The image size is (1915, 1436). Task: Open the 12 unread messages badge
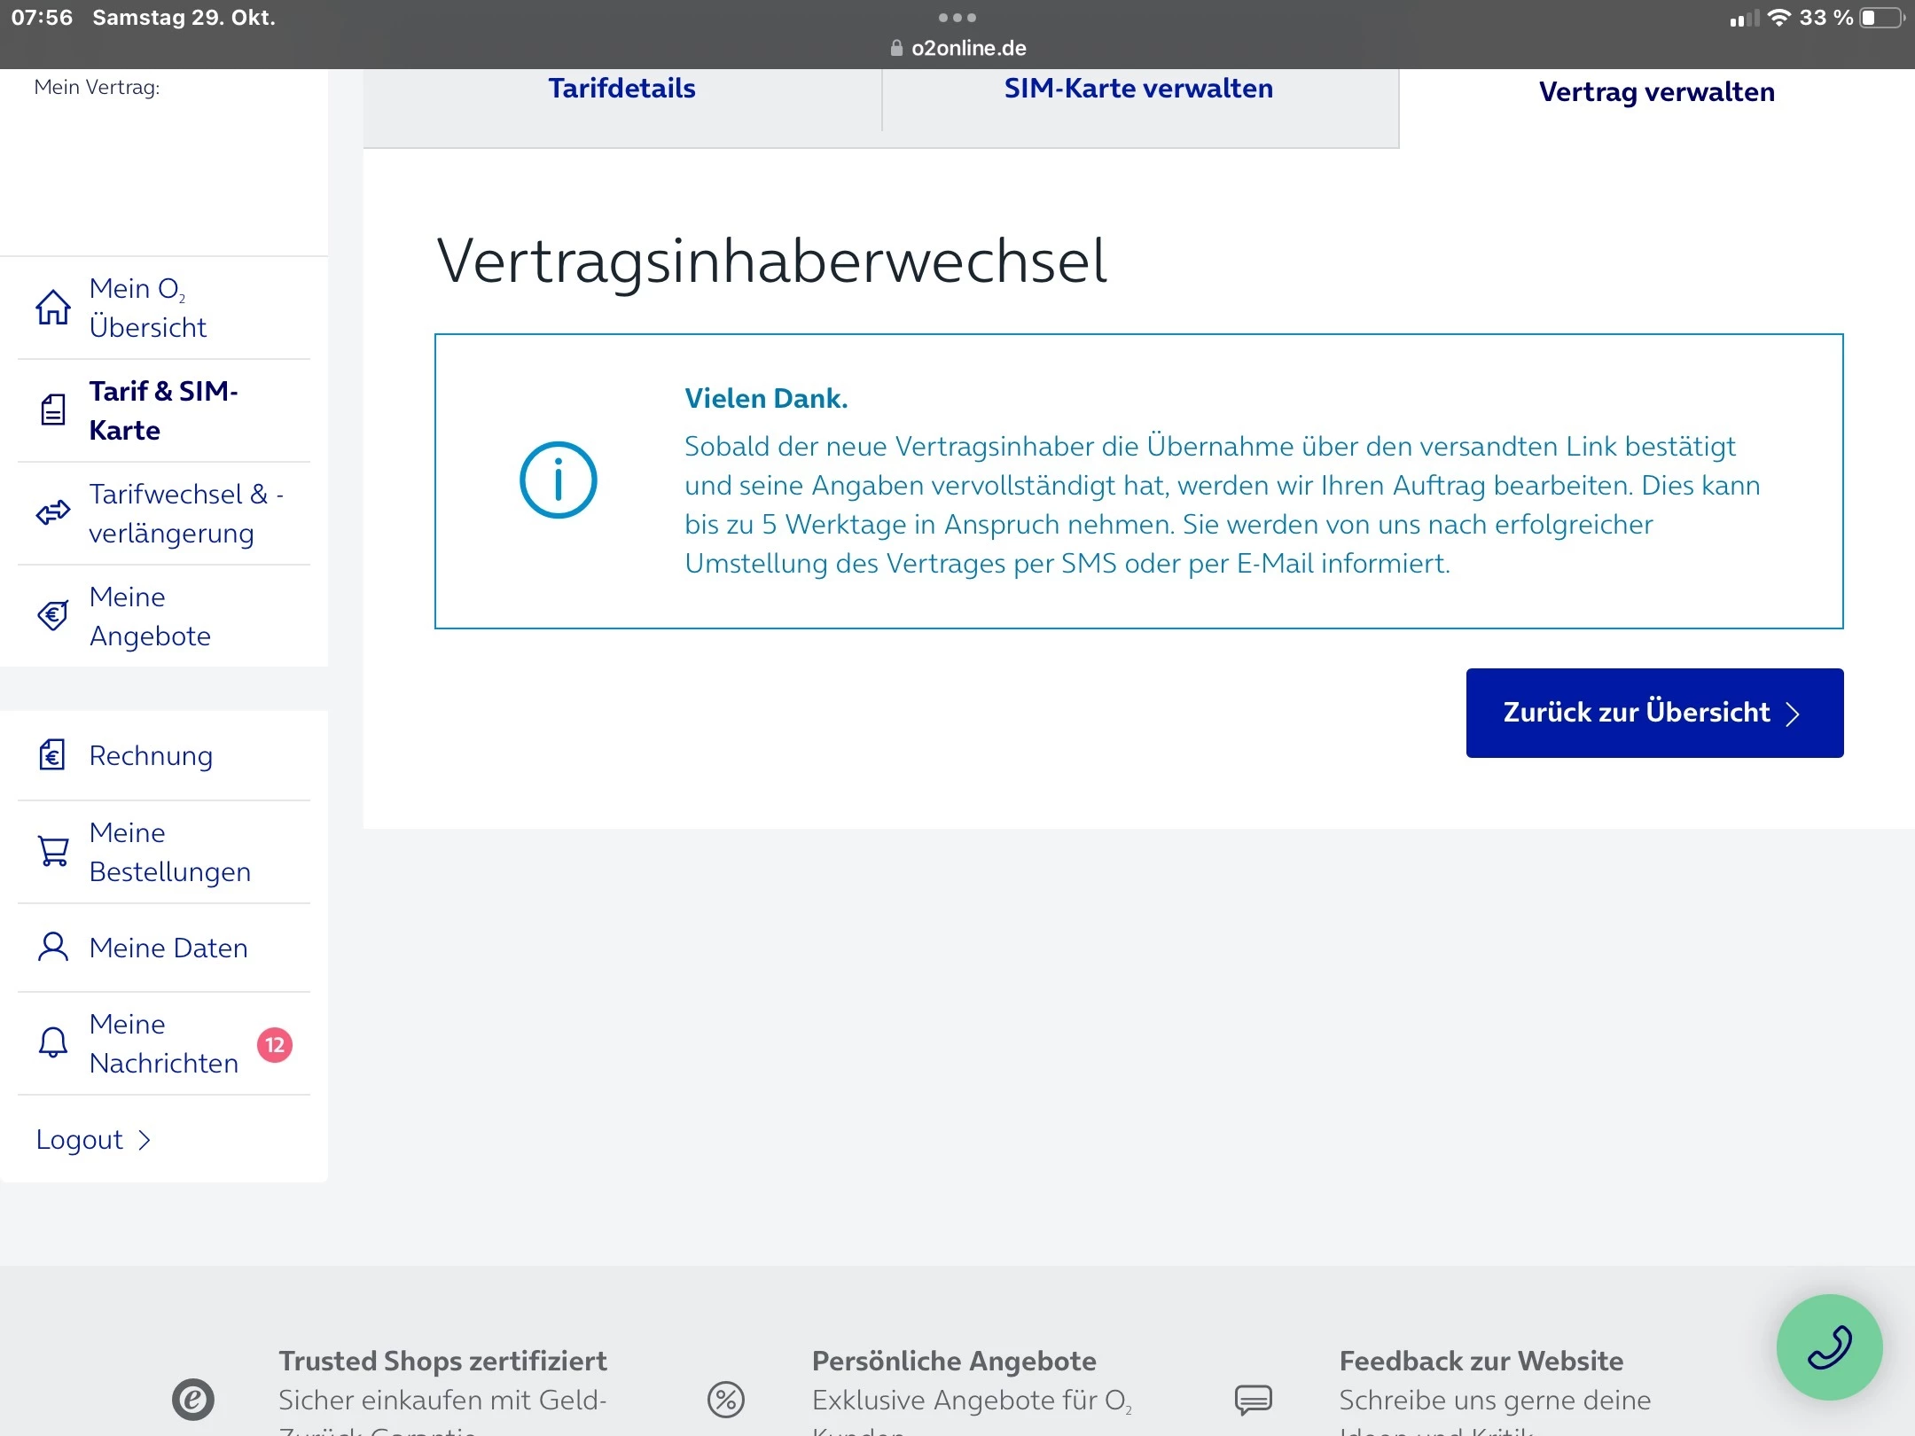click(x=275, y=1045)
